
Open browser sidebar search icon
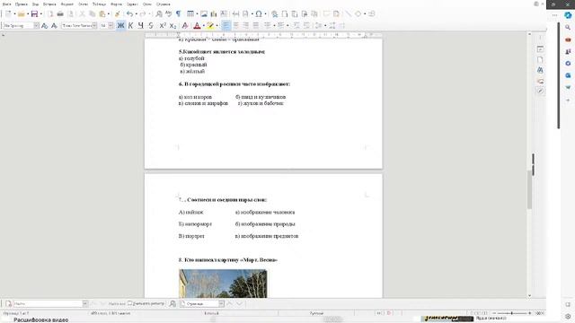pos(568,28)
